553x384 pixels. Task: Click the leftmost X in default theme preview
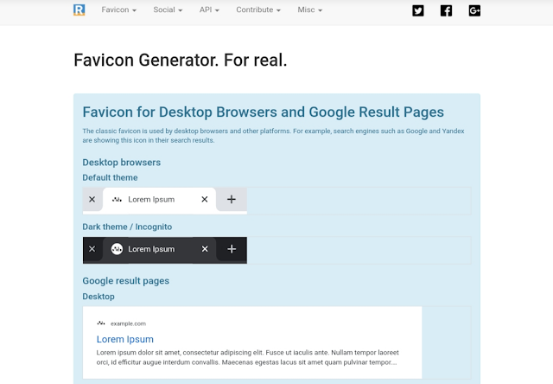tap(92, 200)
